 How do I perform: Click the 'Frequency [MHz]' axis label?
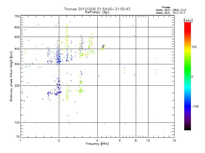coord(97,144)
